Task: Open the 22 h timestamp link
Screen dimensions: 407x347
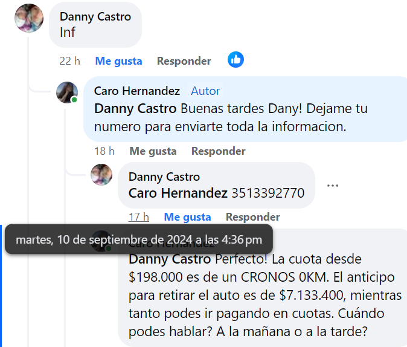Action: 70,61
